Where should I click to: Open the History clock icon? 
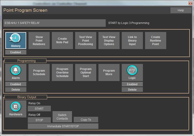[16, 39]
